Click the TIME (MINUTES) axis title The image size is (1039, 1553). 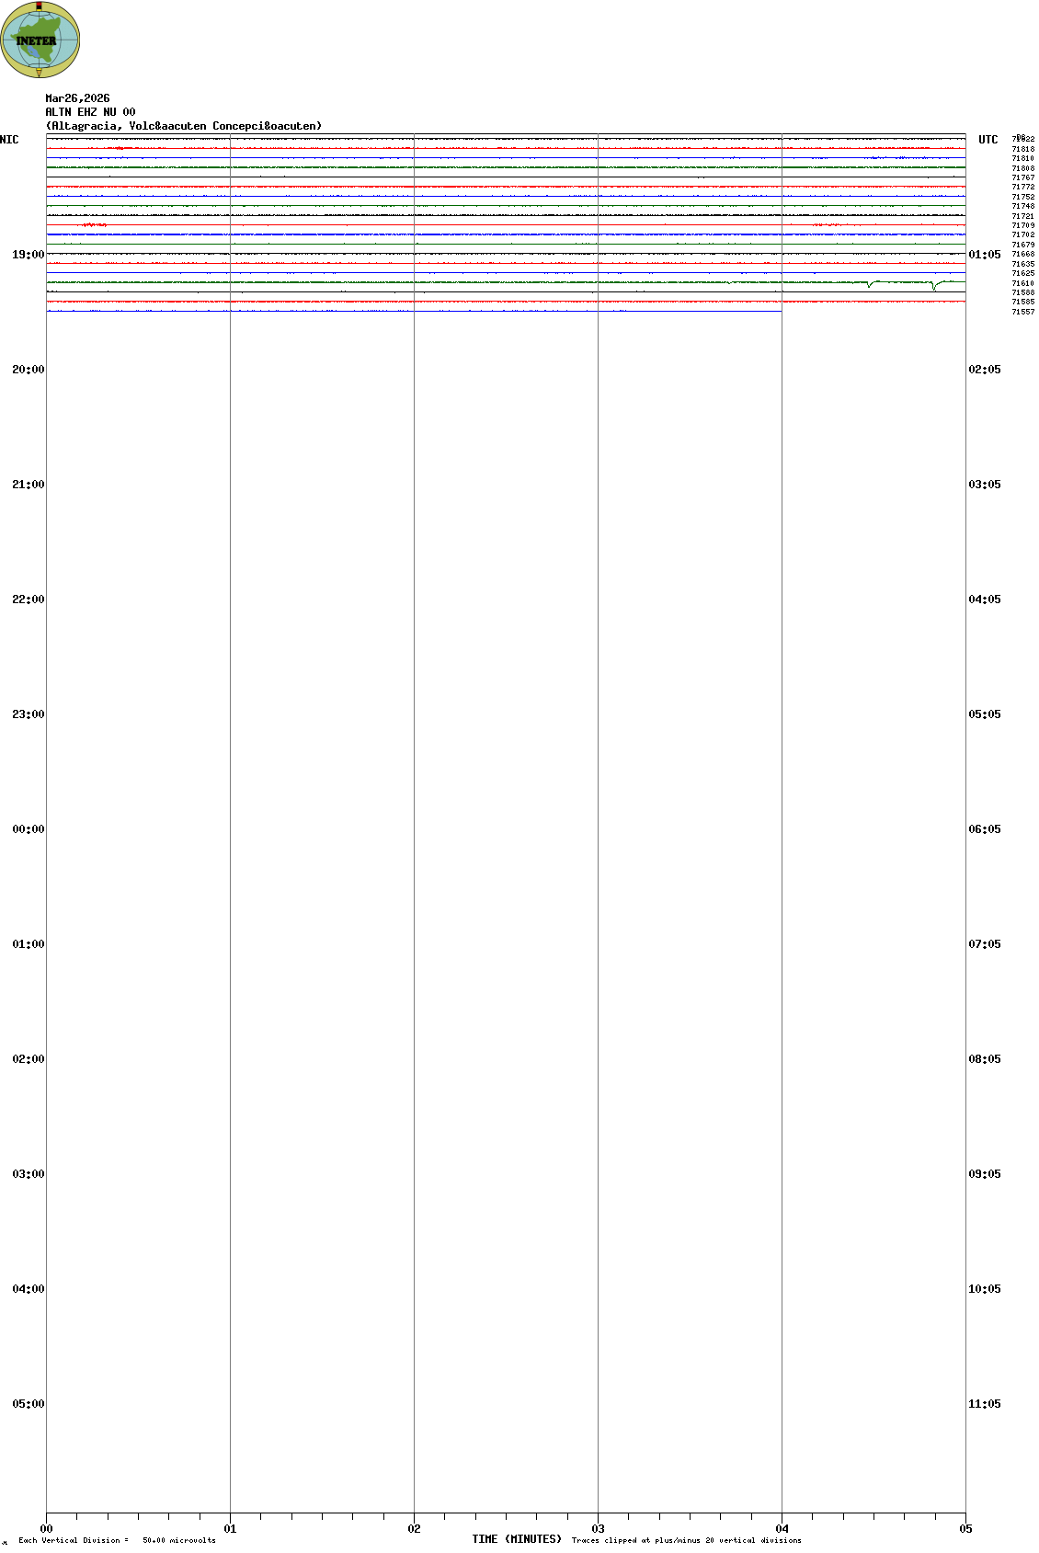coord(516,1539)
